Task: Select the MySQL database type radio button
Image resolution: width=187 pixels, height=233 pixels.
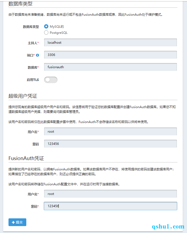Action: [x=46, y=26]
